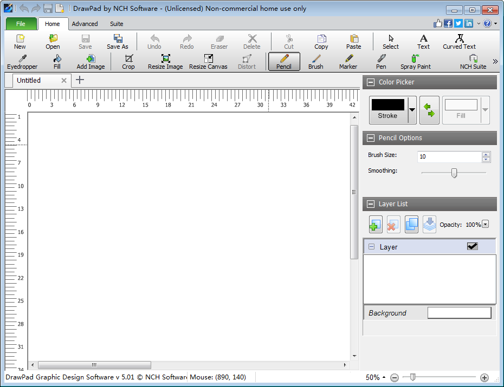Screen dimensions: 504x387
Task: Add a new layer in Layer List
Action: point(376,224)
